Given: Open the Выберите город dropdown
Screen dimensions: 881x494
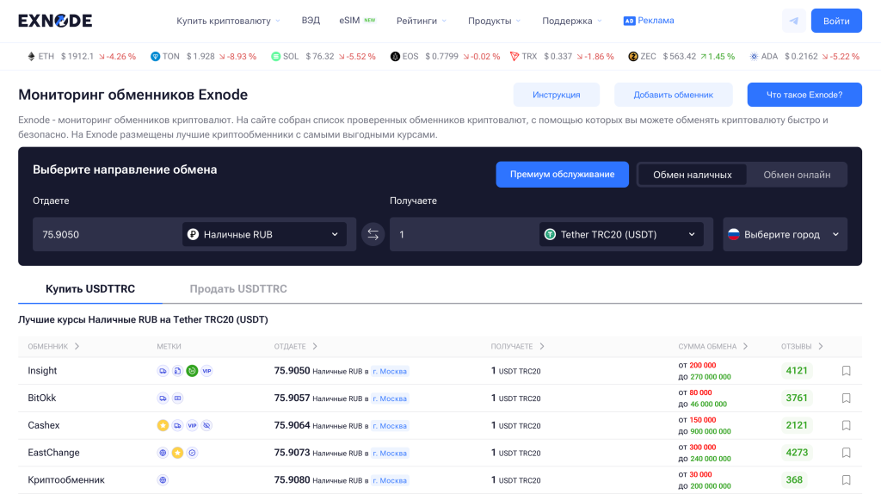Looking at the screenshot, I should [785, 234].
